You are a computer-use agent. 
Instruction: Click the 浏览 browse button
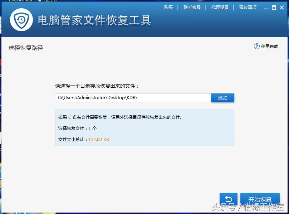(x=222, y=98)
